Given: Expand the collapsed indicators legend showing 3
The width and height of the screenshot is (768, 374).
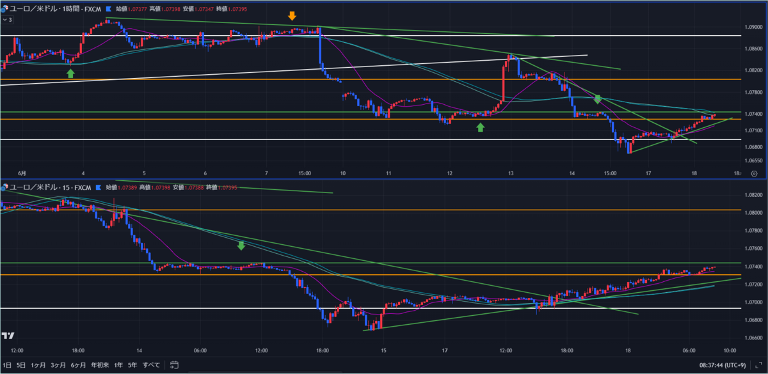Looking at the screenshot, I should [7, 20].
